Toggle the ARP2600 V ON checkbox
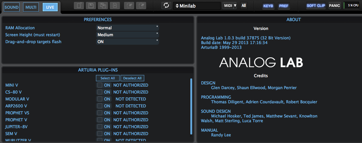Screen dimensions: 362x143 tap(100, 106)
